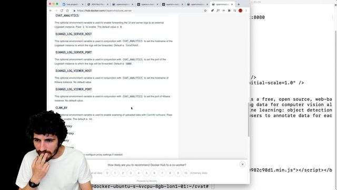Open the 'ClamAV software' link
The height and width of the screenshot is (190, 337).
point(156,115)
